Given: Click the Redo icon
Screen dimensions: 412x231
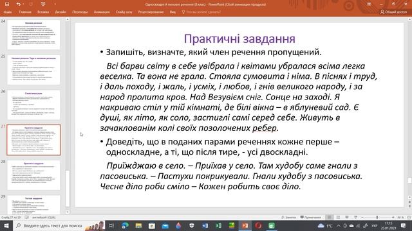Looking at the screenshot, I should pos(31,4).
